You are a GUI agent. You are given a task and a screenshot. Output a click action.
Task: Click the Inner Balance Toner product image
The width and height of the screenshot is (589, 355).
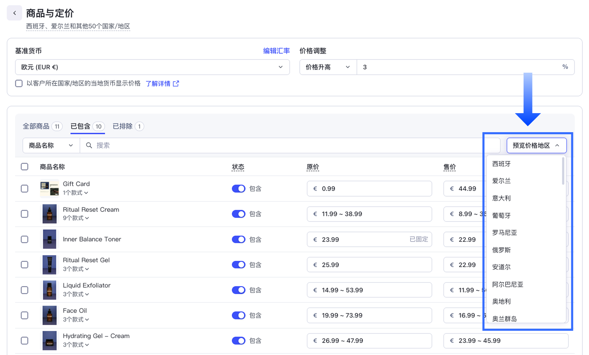pos(49,239)
